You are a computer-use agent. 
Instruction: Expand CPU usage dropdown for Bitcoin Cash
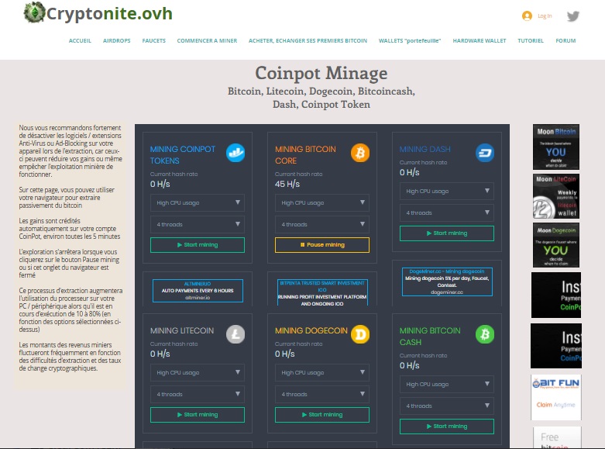[447, 384]
